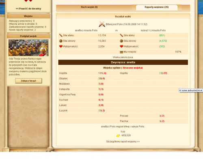The width and height of the screenshot is (203, 159).
Task: Click the Zobacz teraz! button
Action: tap(28, 81)
